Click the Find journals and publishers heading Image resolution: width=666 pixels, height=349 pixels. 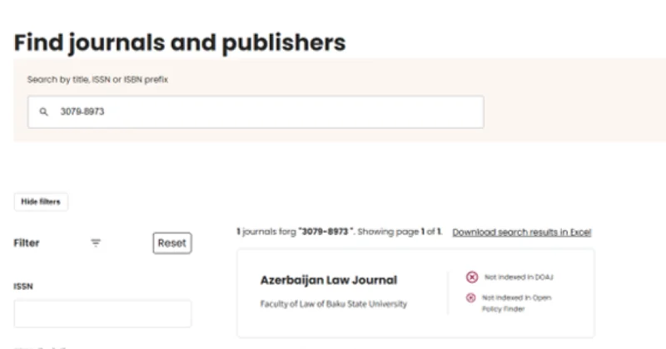click(x=180, y=42)
